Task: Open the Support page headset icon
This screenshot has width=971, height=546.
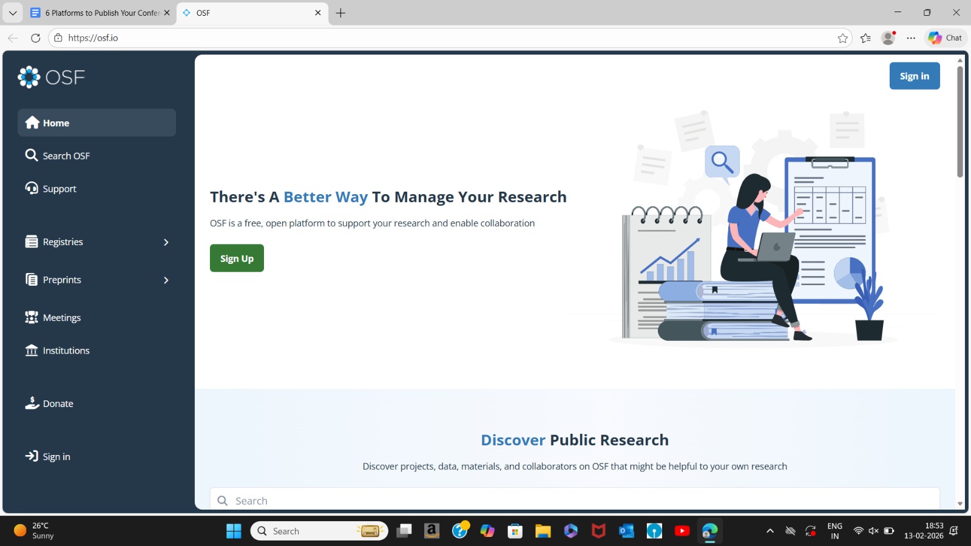Action: 32,189
